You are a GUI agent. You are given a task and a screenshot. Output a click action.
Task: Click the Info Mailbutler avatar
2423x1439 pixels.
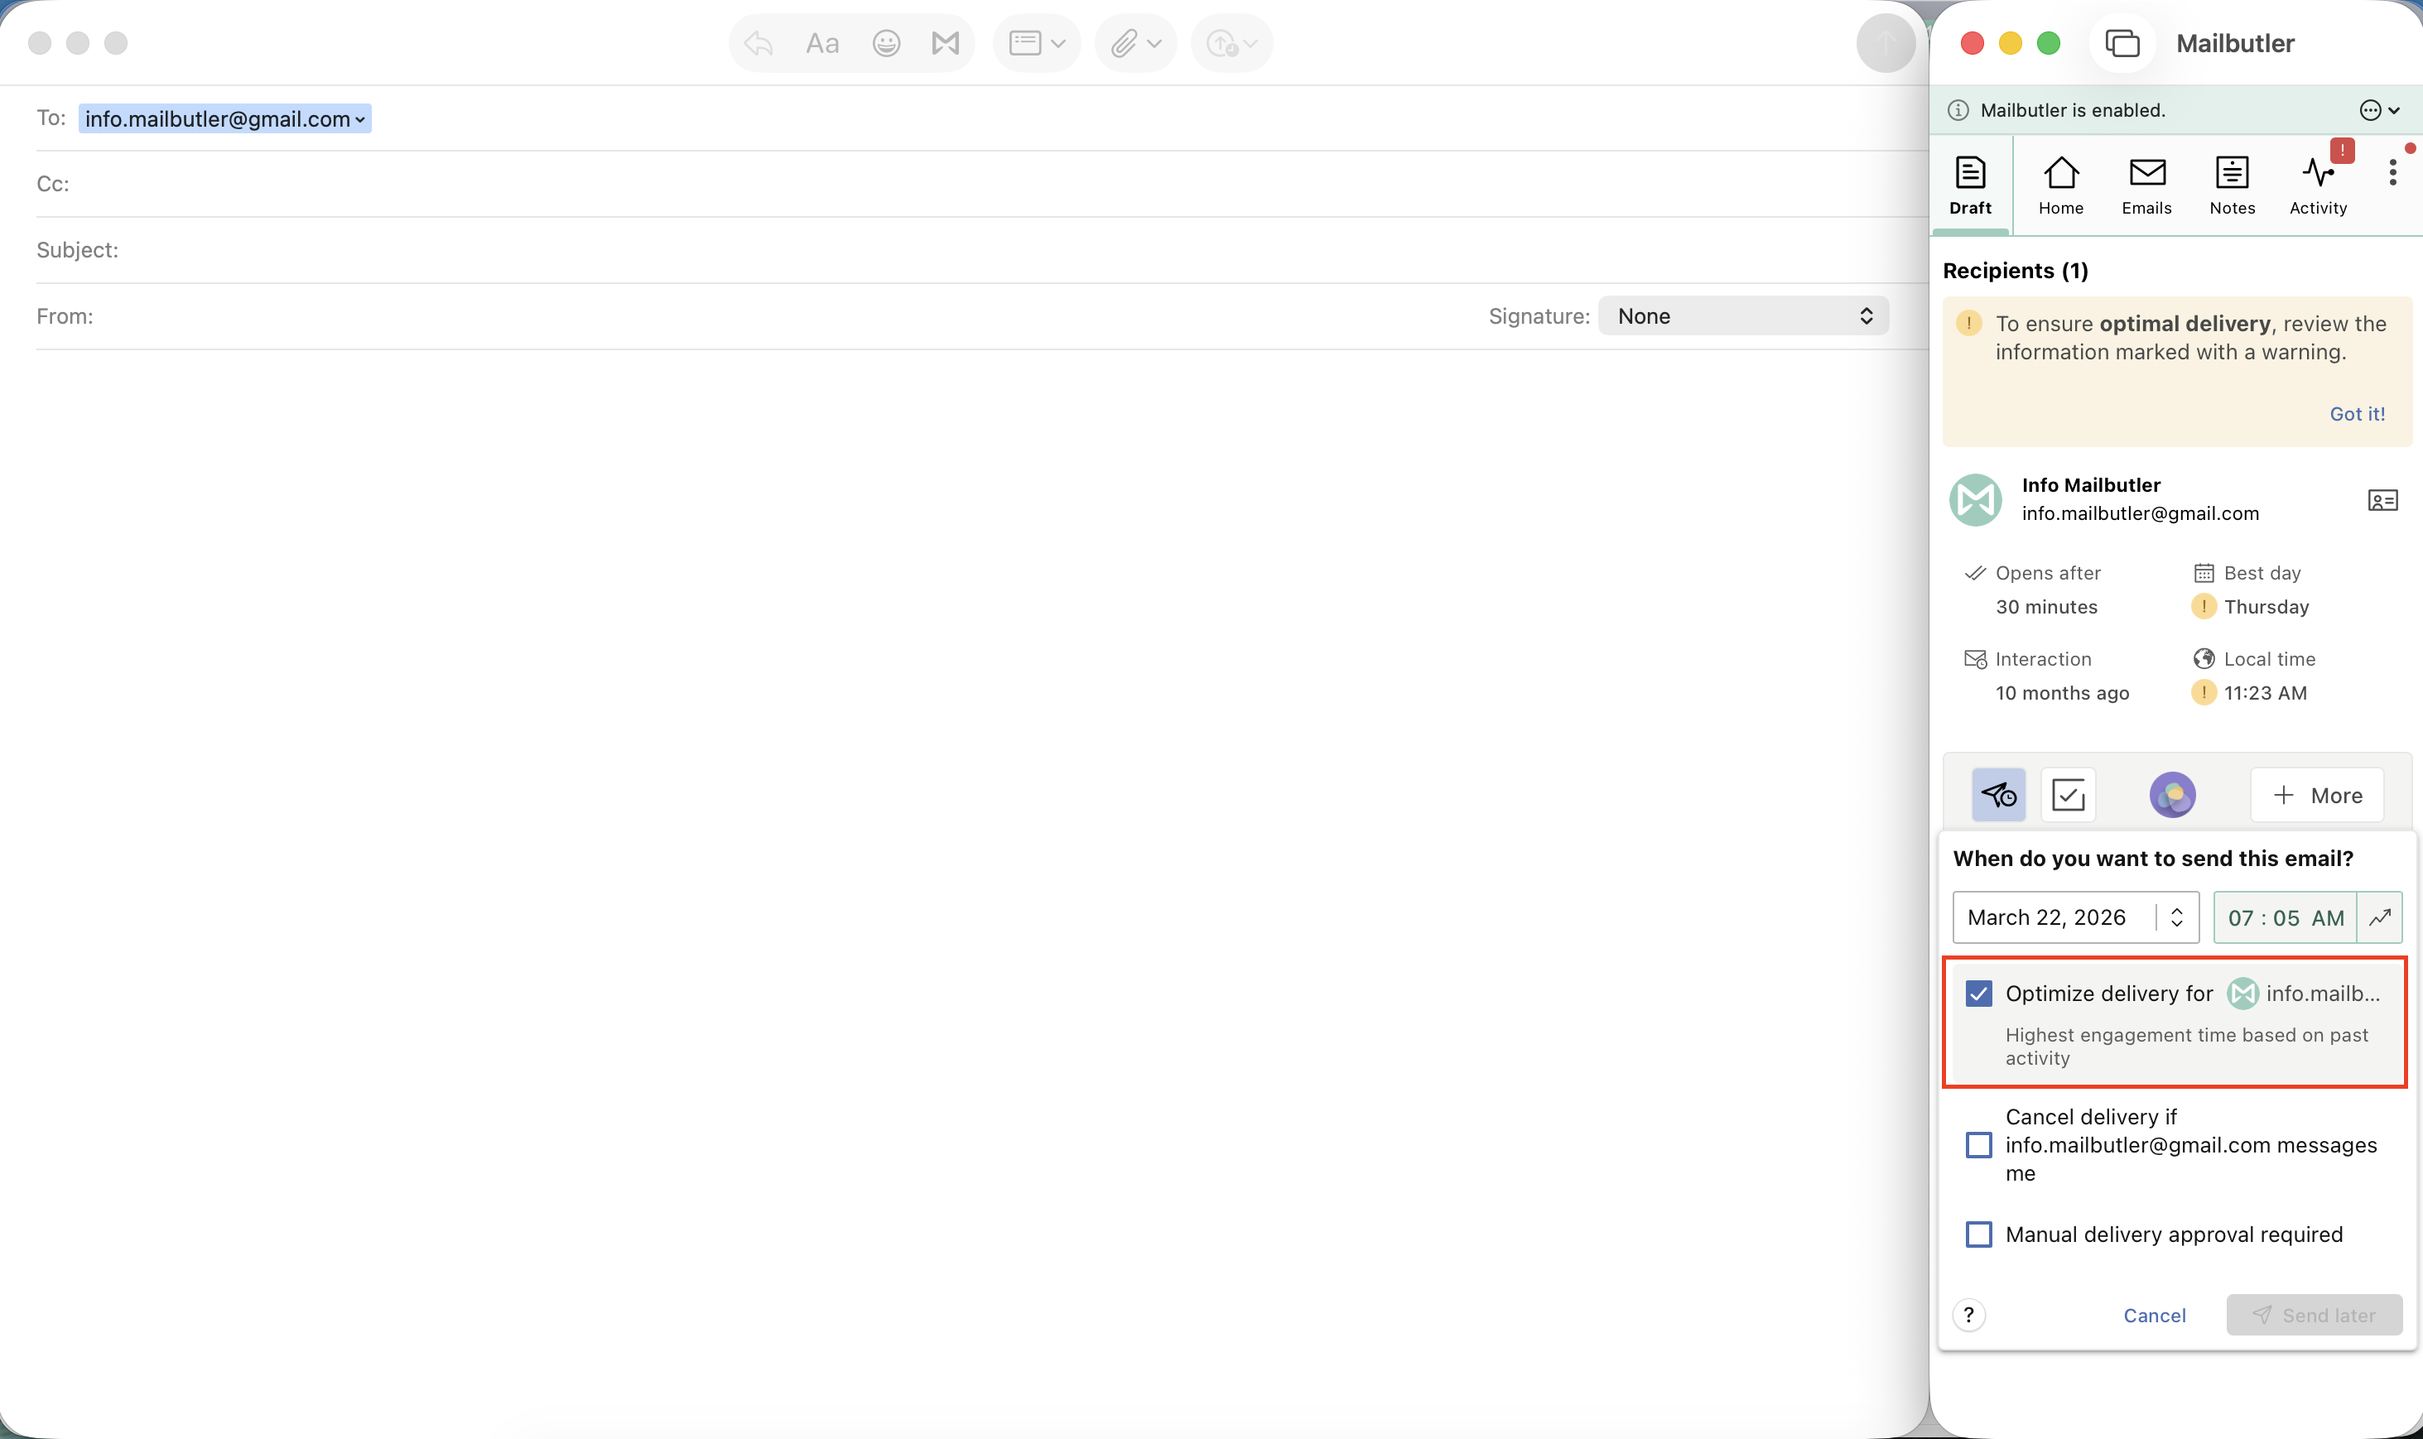pyautogui.click(x=1975, y=499)
